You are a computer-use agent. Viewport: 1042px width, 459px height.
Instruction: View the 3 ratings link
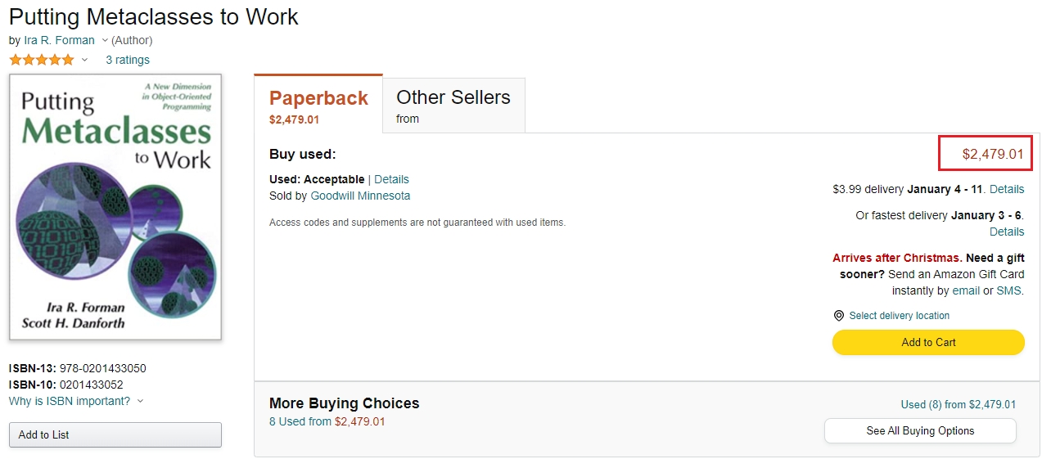click(x=128, y=60)
